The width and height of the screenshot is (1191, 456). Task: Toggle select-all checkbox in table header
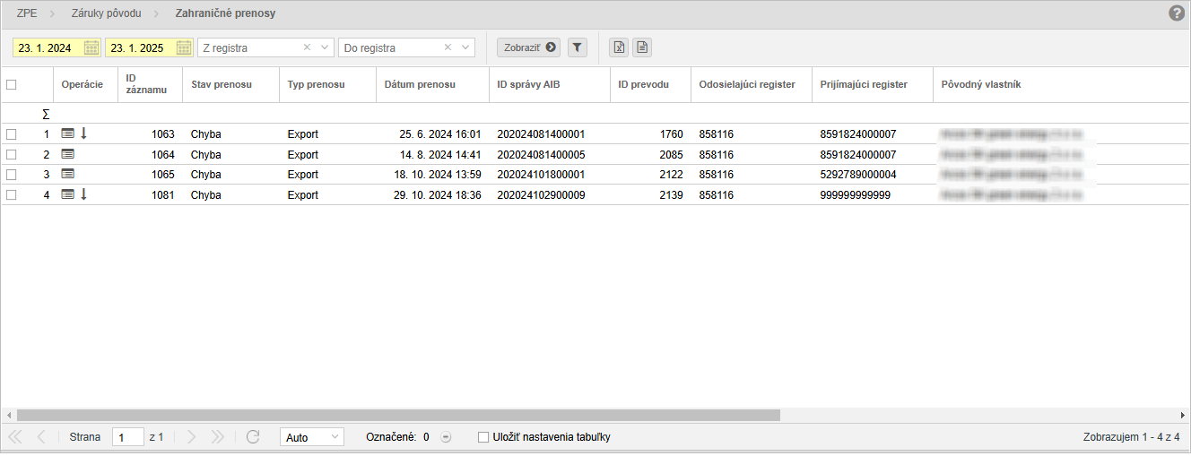click(12, 85)
